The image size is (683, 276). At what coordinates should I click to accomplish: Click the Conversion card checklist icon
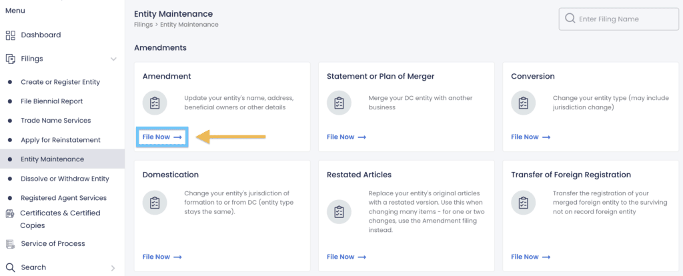click(x=523, y=103)
